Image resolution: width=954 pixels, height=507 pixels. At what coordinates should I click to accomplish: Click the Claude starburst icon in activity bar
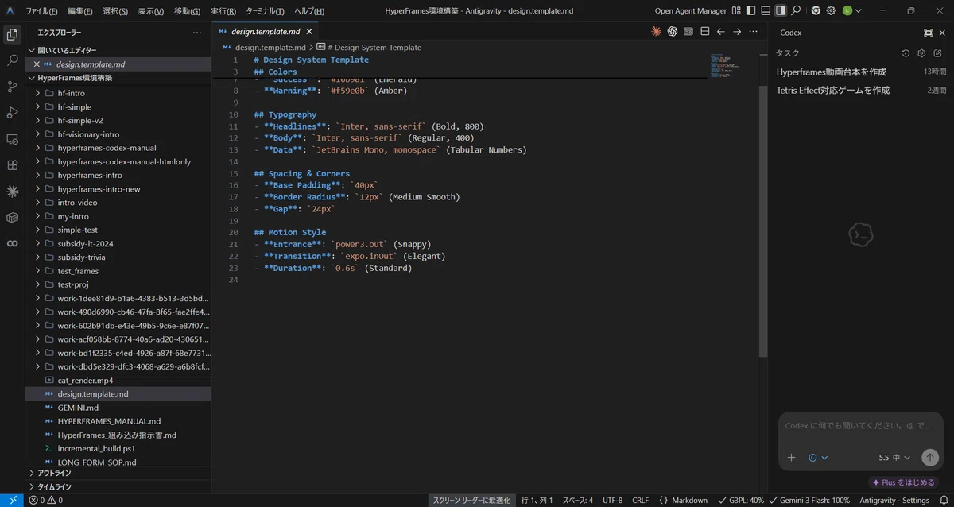tap(12, 192)
